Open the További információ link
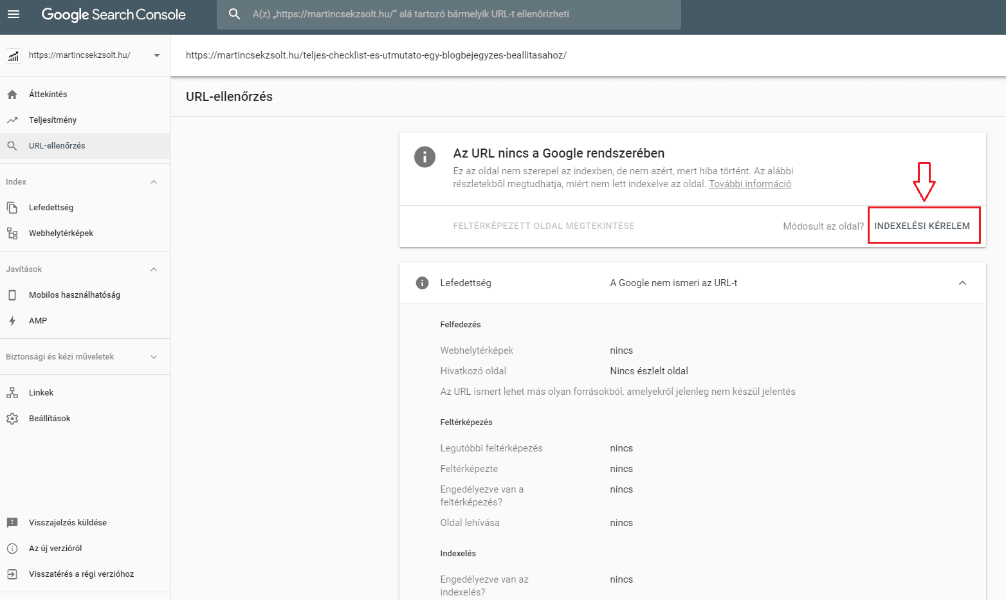This screenshot has width=1006, height=600. [750, 184]
